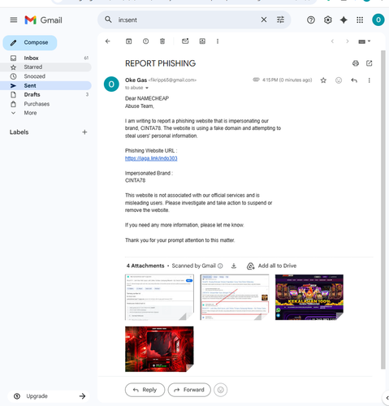The width and height of the screenshot is (389, 406).
Task: Create a new label with plus icon
Action: (84, 132)
